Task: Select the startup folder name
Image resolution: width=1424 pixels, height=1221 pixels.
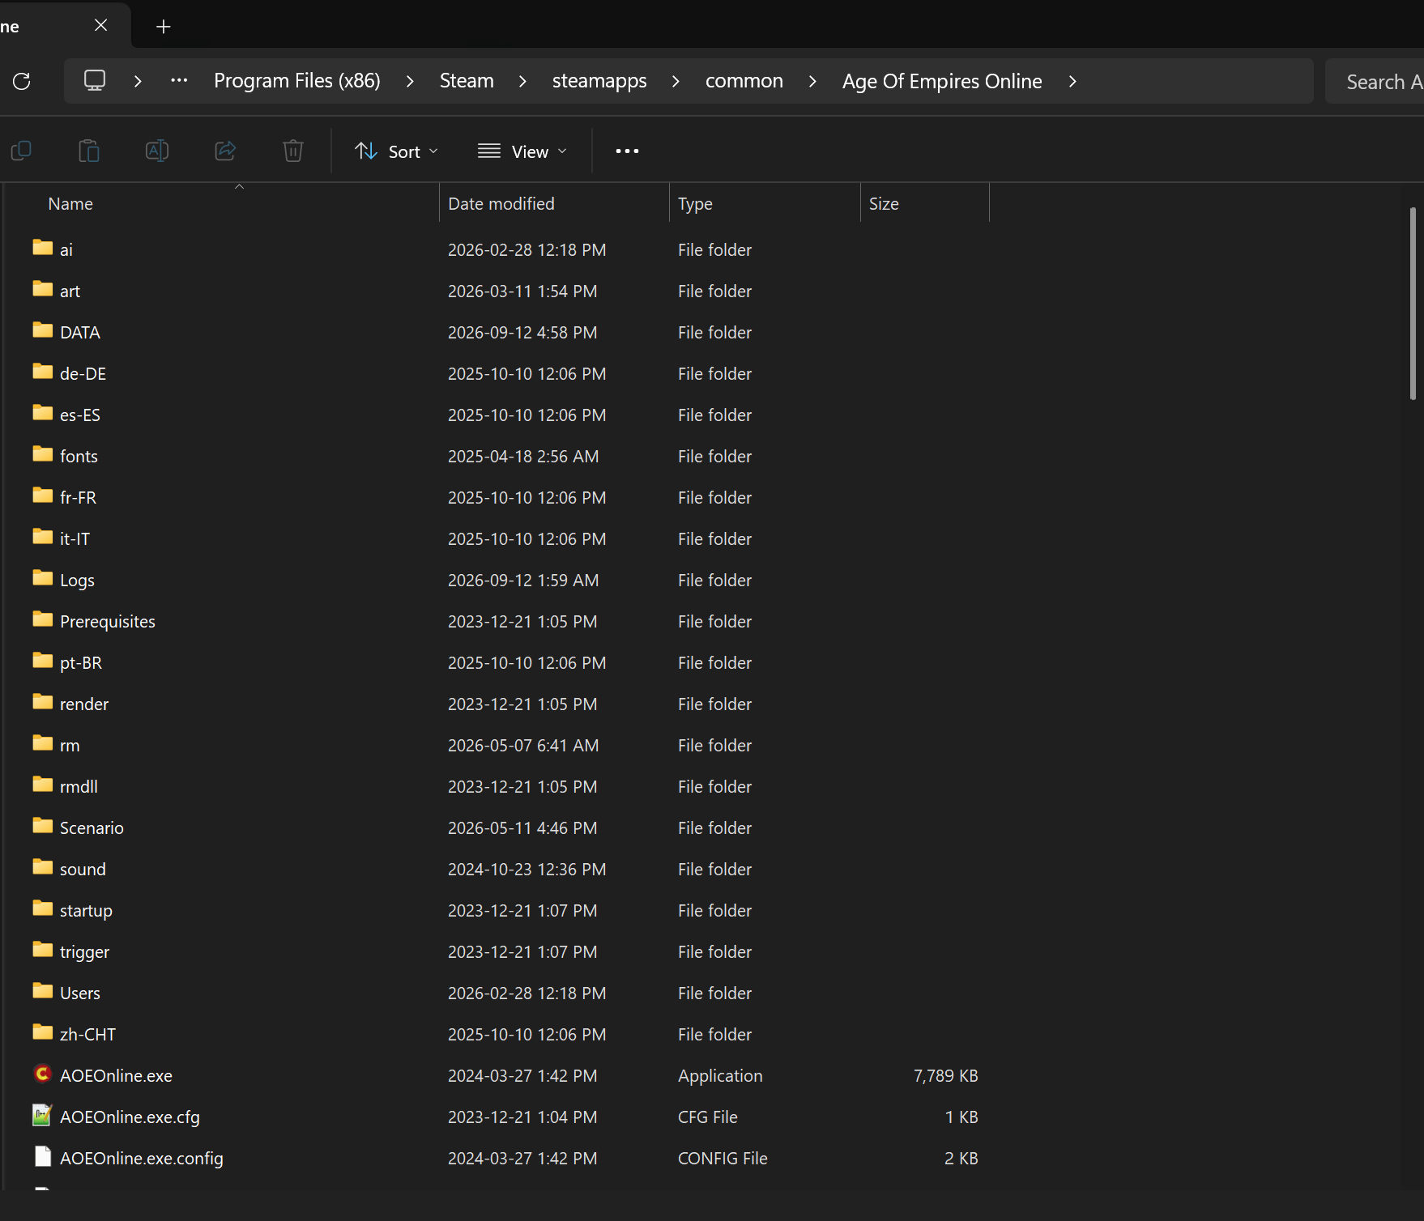Action: (x=86, y=911)
